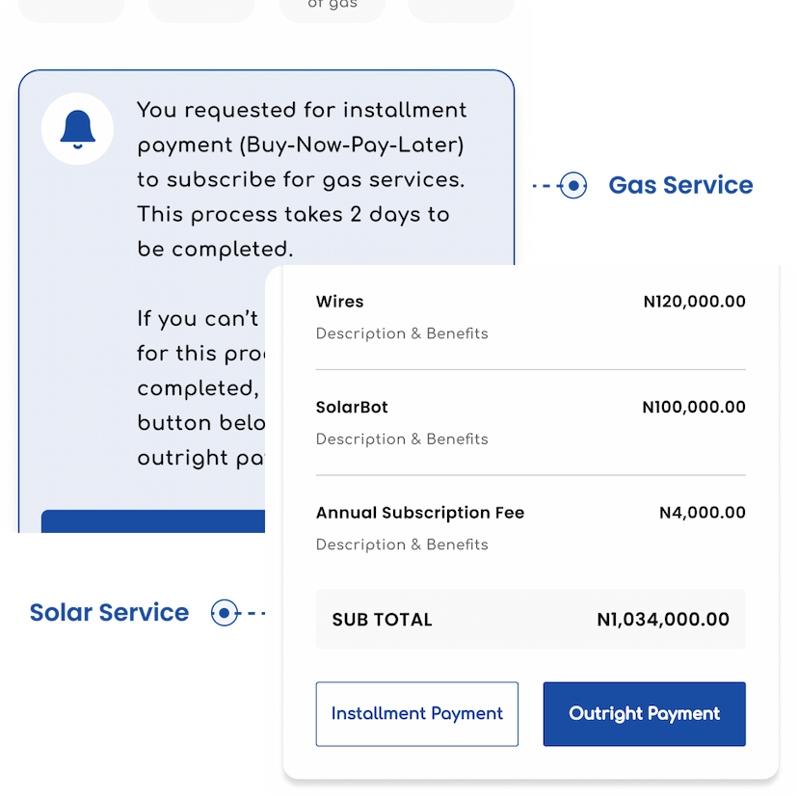This screenshot has height=798, width=798.
Task: Click the SolarBot item title
Action: coord(352,407)
